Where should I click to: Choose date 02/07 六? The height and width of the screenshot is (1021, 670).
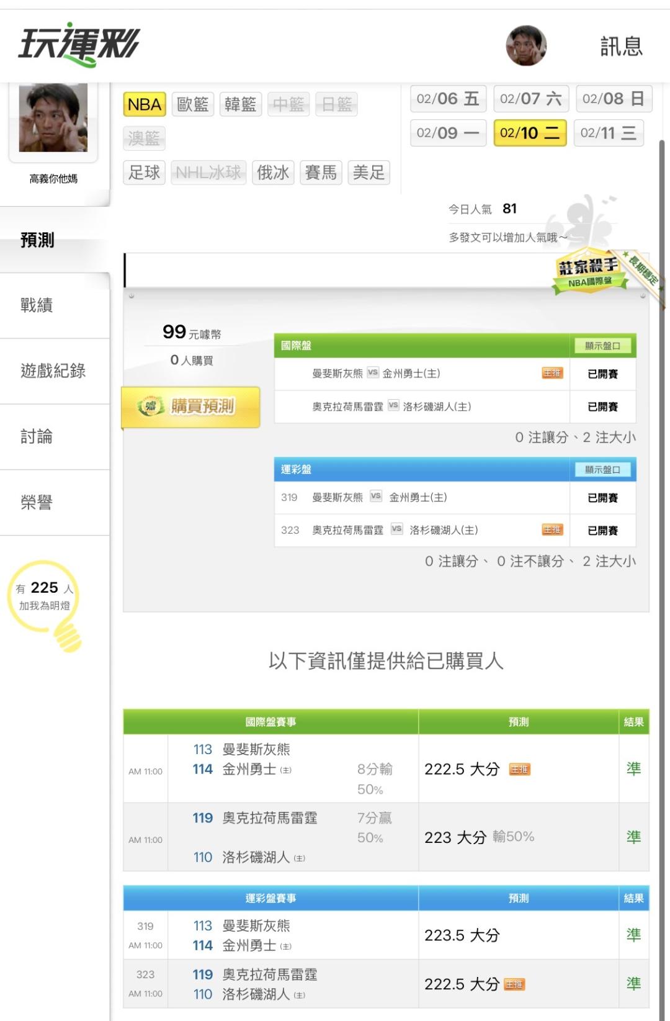(x=530, y=99)
